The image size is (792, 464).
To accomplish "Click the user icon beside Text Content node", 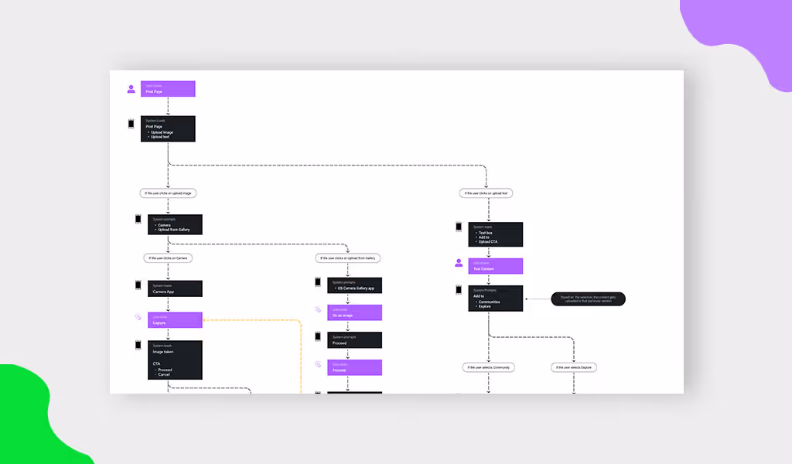I will pos(459,263).
